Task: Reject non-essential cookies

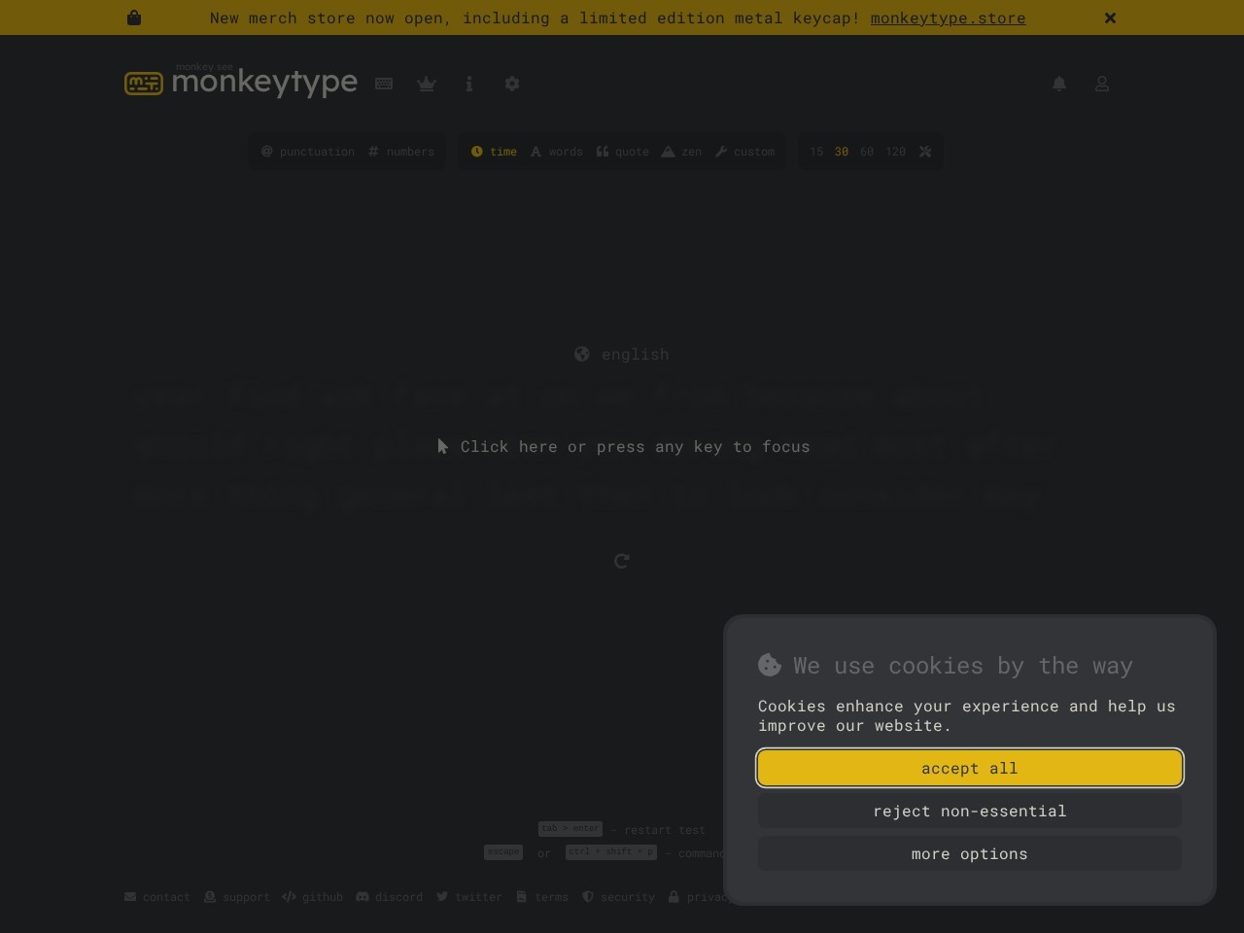Action: pyautogui.click(x=970, y=811)
